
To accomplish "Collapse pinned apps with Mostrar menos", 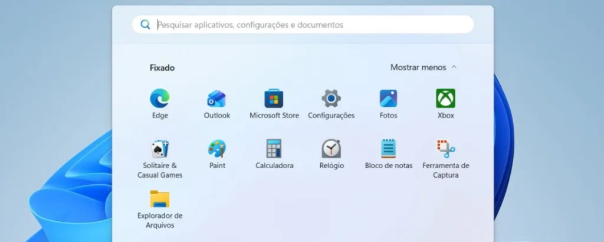I will [424, 67].
